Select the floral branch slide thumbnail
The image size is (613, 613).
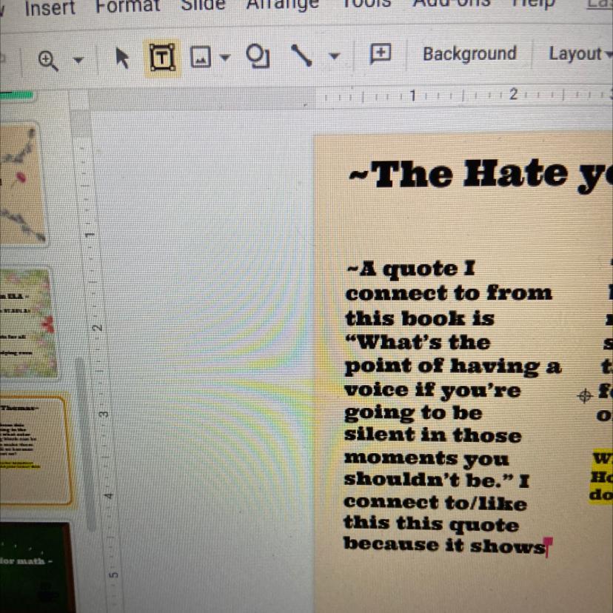(22, 183)
